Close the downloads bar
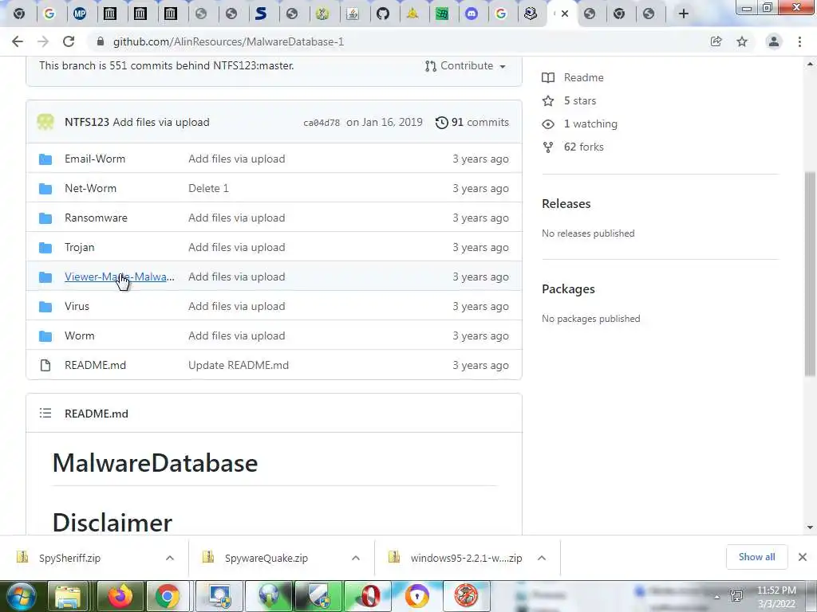The image size is (817, 612). (x=803, y=557)
